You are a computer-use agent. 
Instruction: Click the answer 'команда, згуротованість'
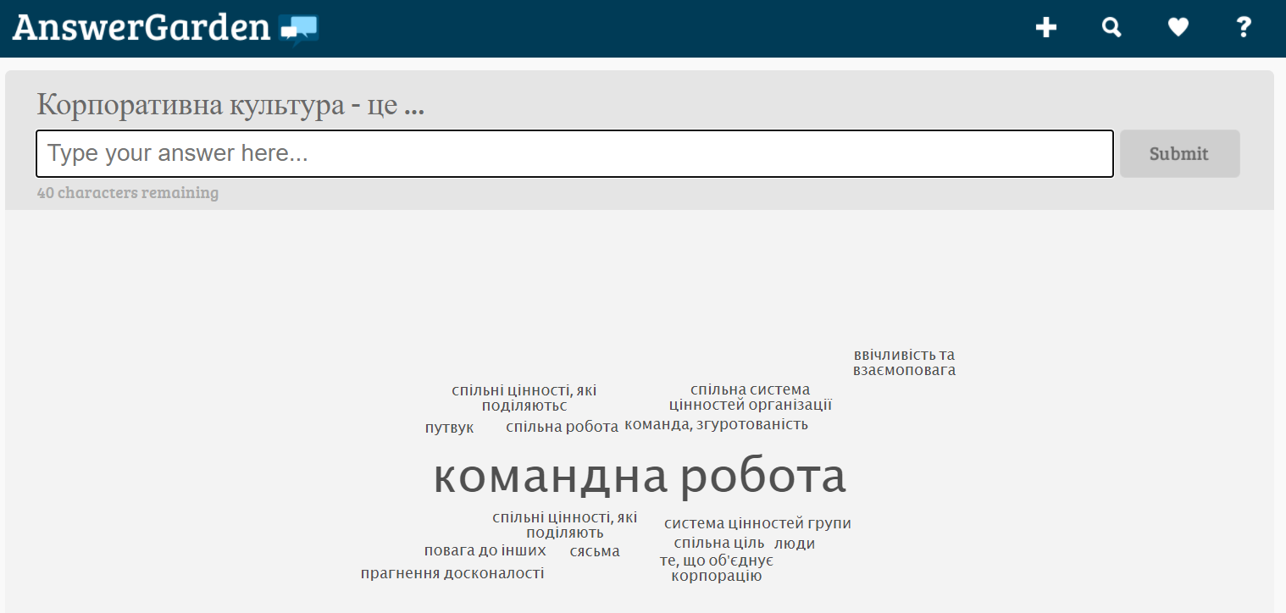[x=716, y=424]
